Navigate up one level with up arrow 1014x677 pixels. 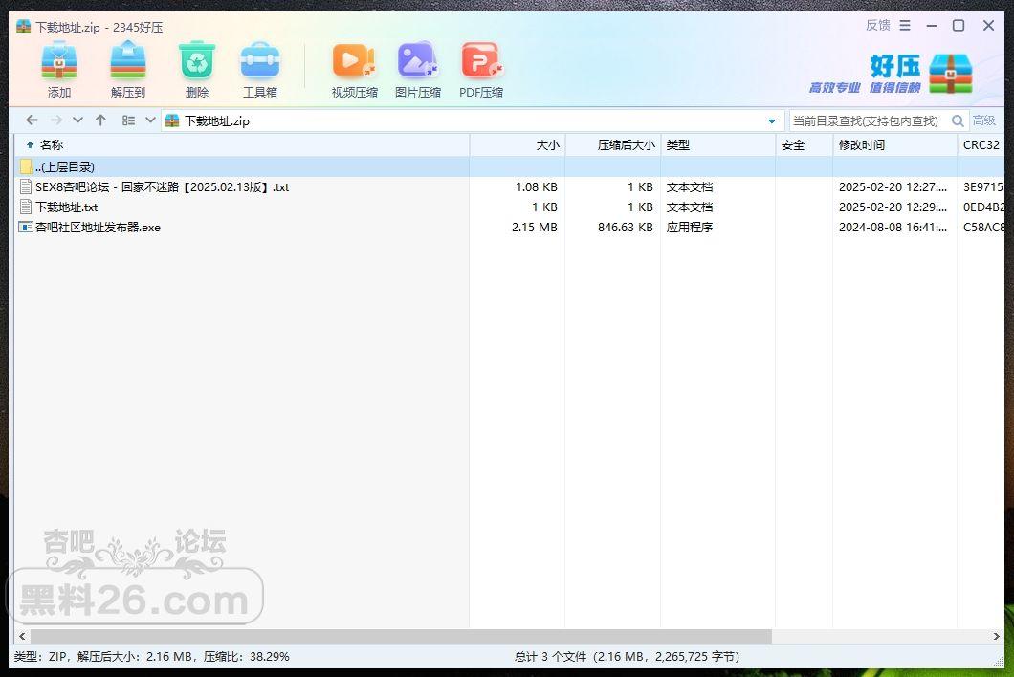[x=100, y=120]
